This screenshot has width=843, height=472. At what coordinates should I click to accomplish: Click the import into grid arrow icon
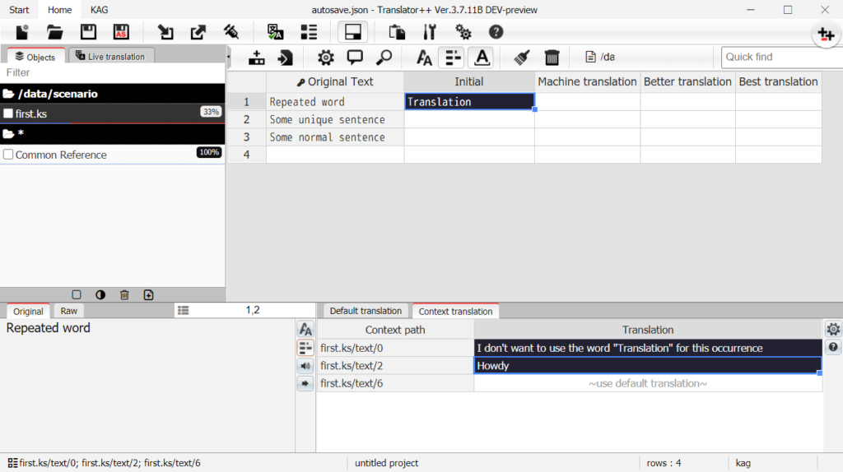[x=285, y=58]
